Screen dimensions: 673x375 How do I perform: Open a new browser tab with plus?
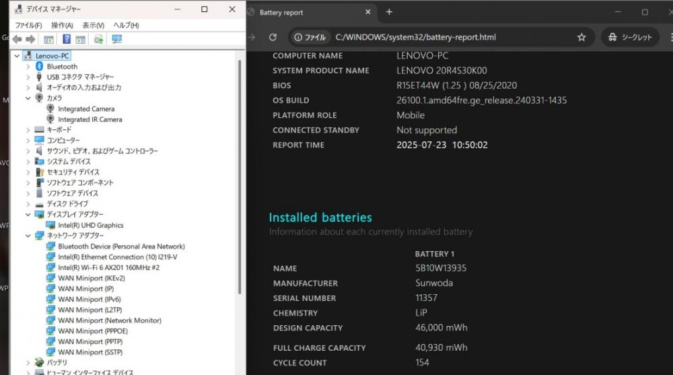tap(389, 12)
